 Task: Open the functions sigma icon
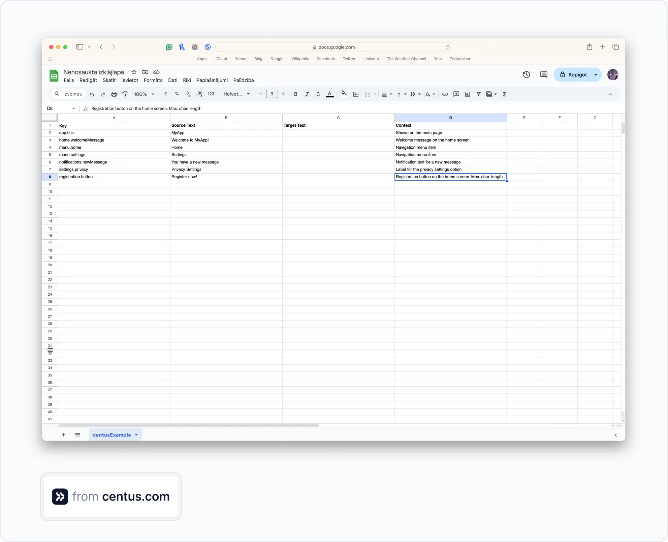click(504, 94)
